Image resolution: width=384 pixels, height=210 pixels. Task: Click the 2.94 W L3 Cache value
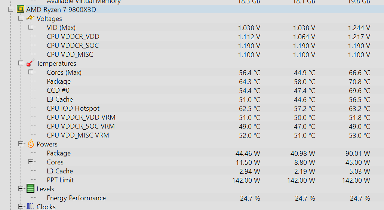249,172
